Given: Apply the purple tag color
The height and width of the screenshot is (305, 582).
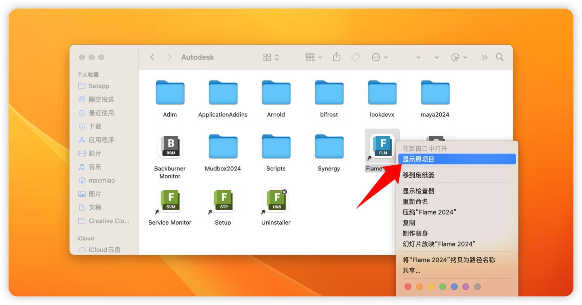Looking at the screenshot, I should coord(466,286).
